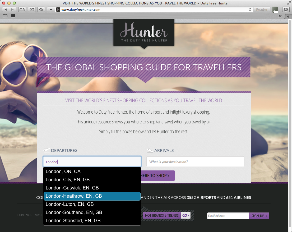This screenshot has height=232, width=292.
Task: Select London, ON, CA suggestion
Action: 92,171
